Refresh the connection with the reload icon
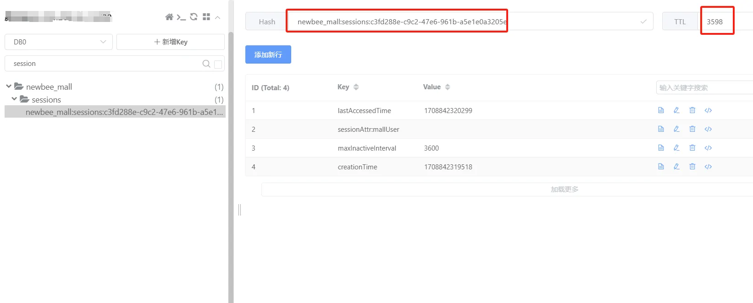753x303 pixels. point(194,17)
